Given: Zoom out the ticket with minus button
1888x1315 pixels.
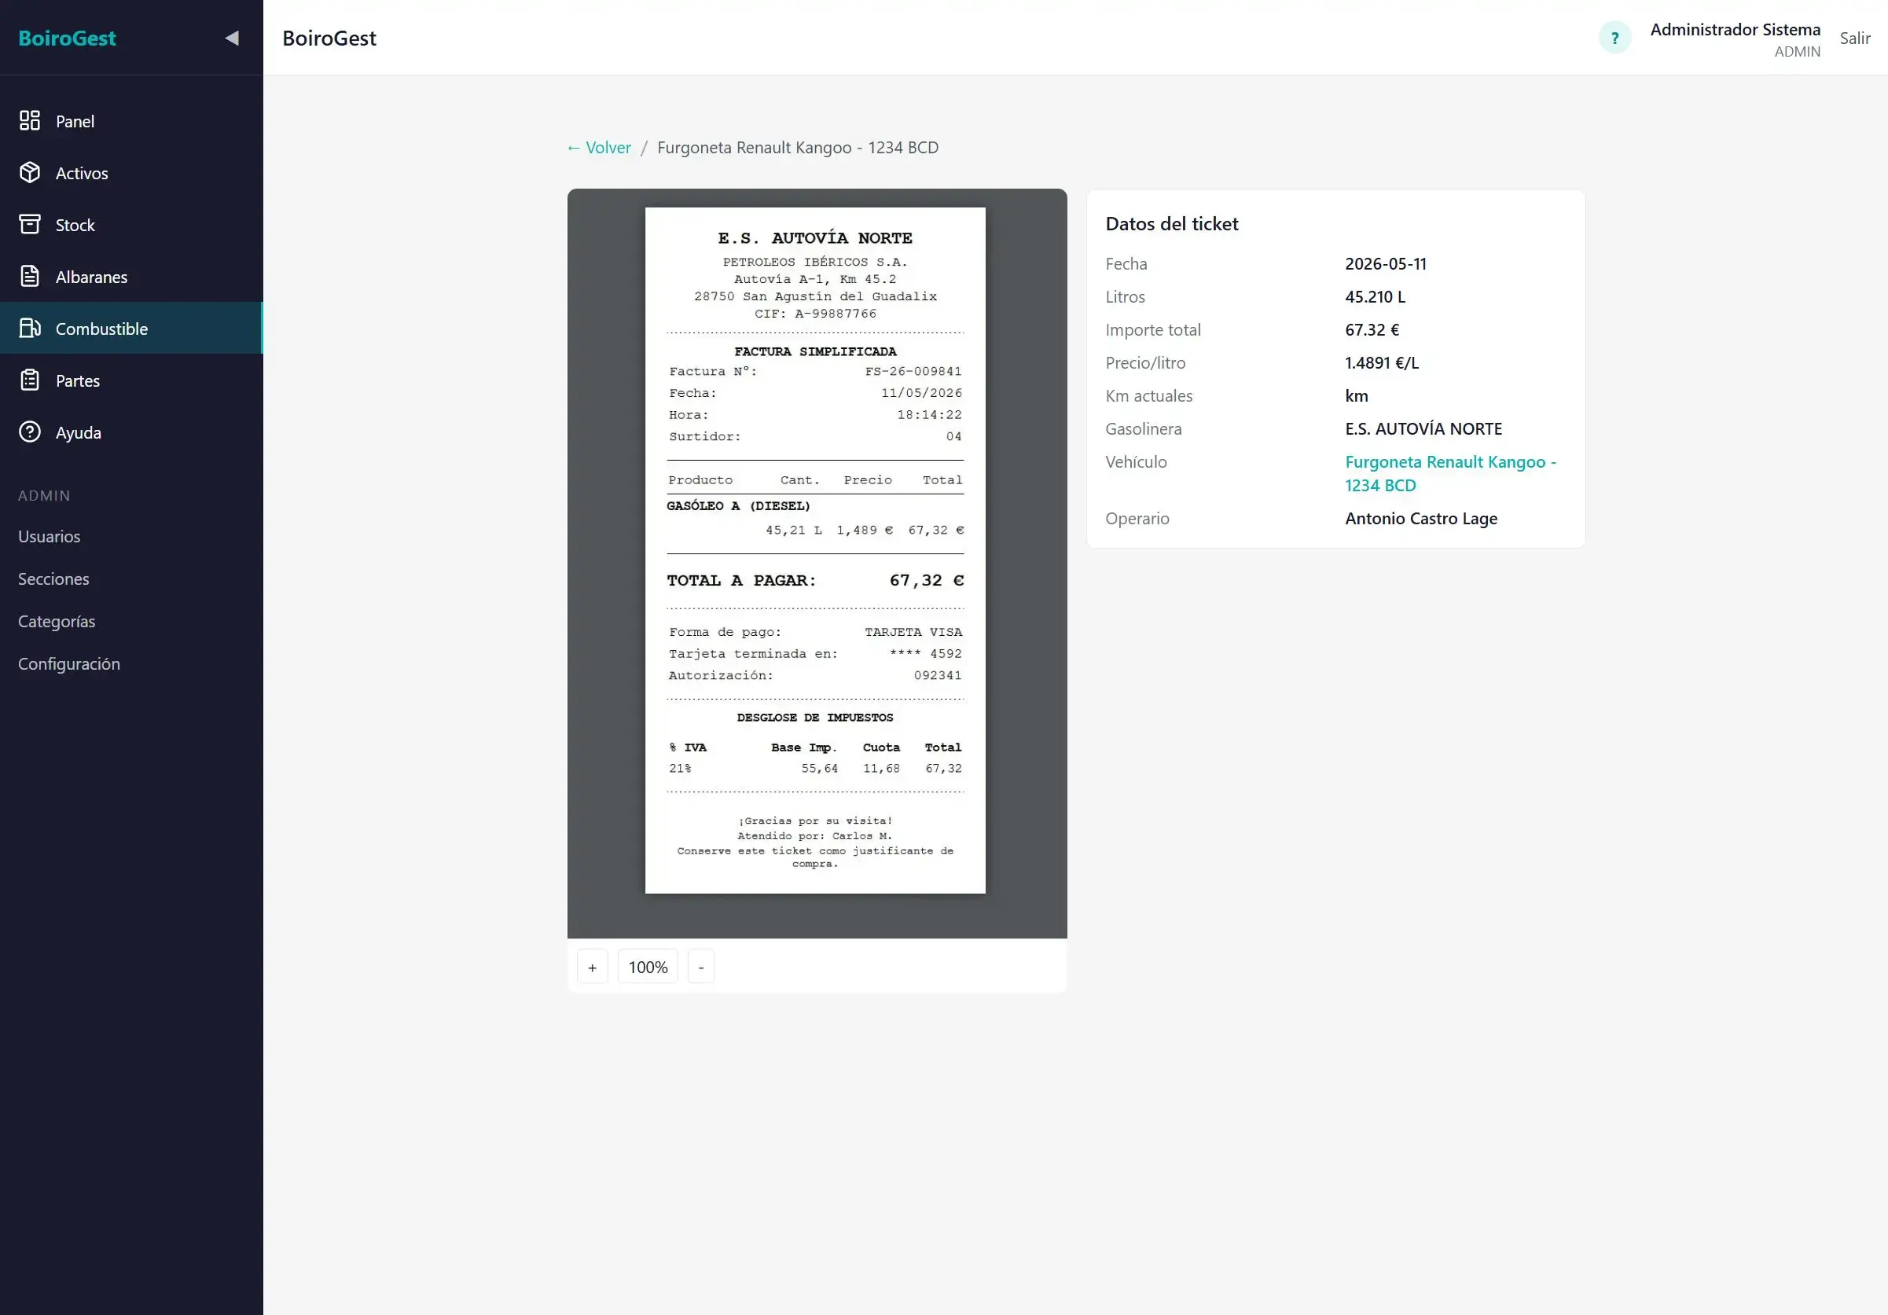Looking at the screenshot, I should pos(700,967).
